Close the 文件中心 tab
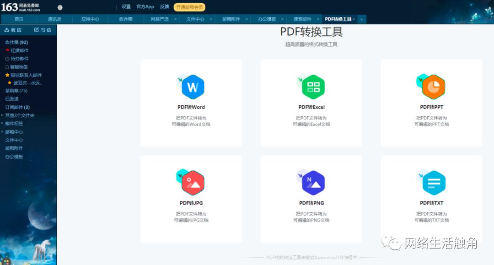The height and width of the screenshot is (265, 494). [x=211, y=19]
